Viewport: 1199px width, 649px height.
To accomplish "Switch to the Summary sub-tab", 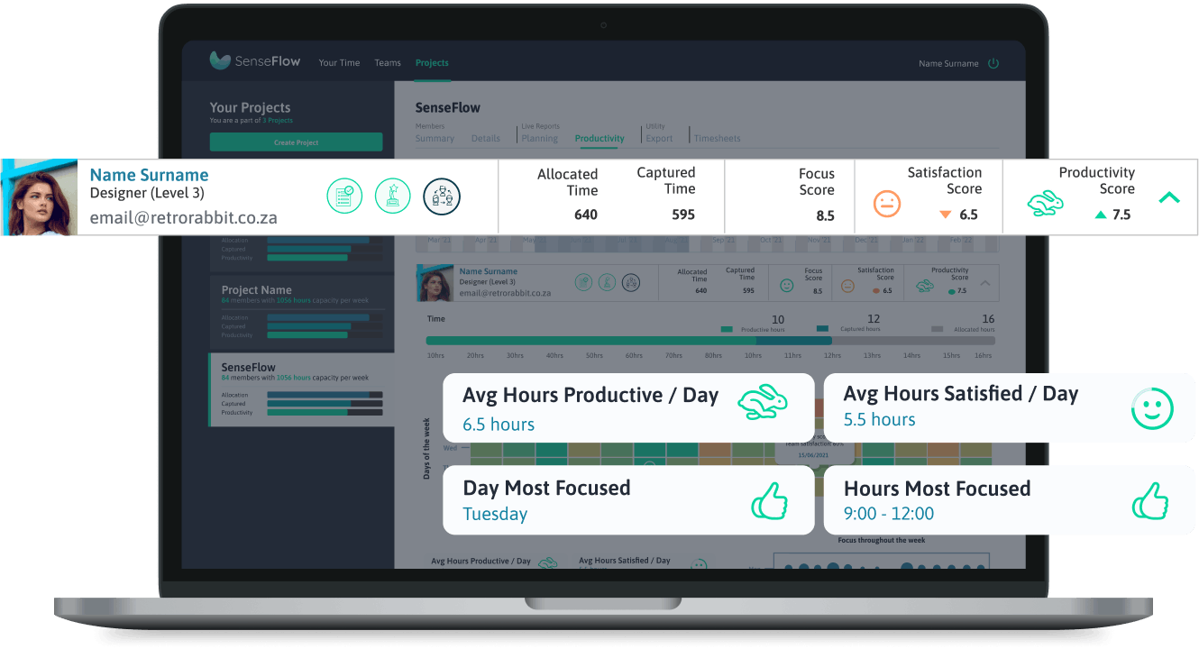I will pos(435,139).
